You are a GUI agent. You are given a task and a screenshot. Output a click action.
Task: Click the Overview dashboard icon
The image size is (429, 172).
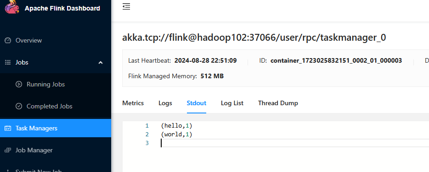tap(8, 40)
